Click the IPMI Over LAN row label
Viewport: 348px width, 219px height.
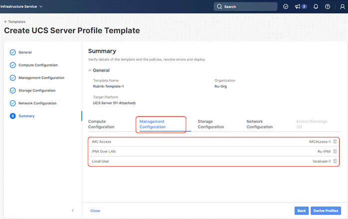tap(104, 151)
